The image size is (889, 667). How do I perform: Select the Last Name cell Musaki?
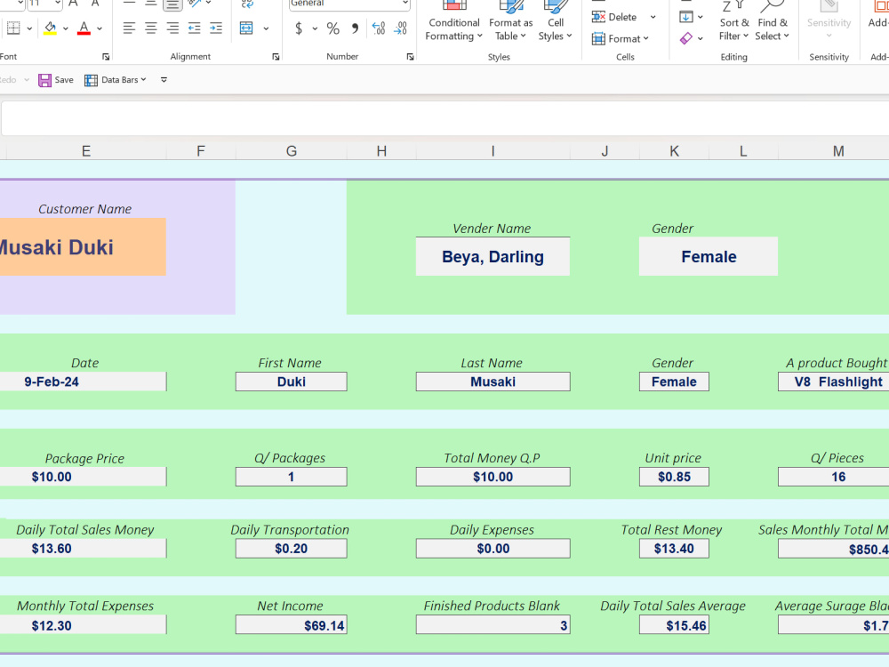click(x=493, y=382)
